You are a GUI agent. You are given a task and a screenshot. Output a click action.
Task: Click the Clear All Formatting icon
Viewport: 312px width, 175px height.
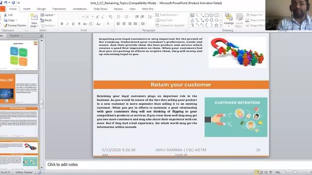coord(111,17)
